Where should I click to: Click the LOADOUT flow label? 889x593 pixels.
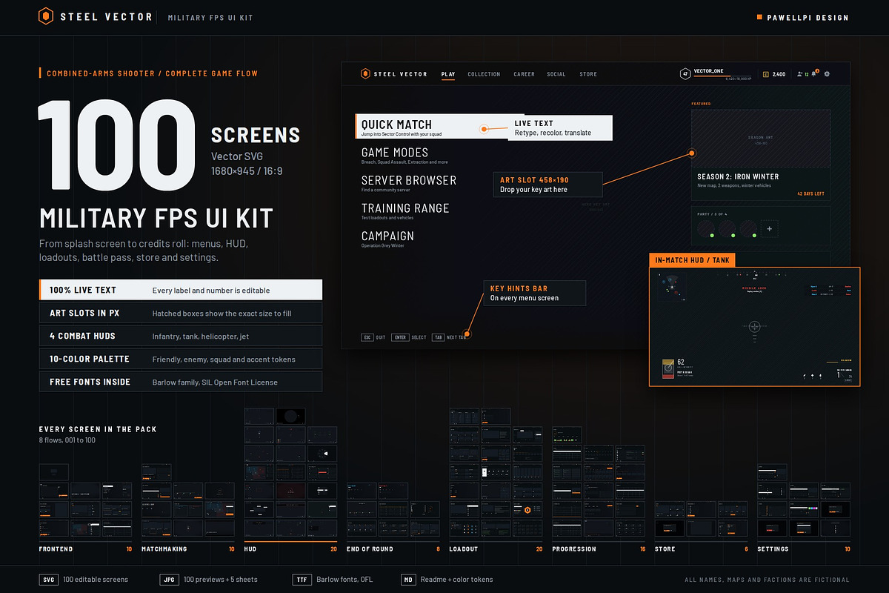coord(464,549)
